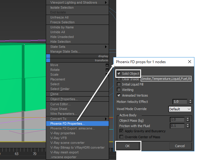Open Curve Editor menu item
The width and height of the screenshot is (198, 160).
click(x=77, y=104)
